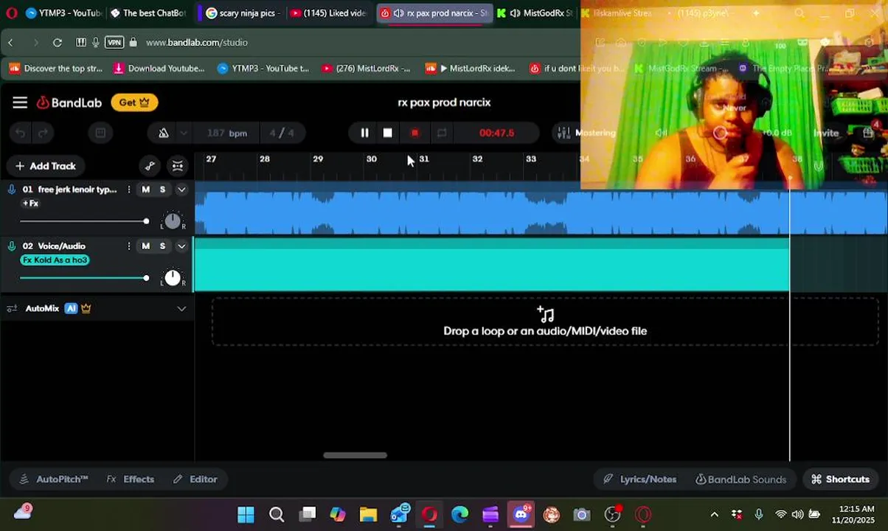Toggle the metronome
888x531 pixels.
click(x=163, y=133)
